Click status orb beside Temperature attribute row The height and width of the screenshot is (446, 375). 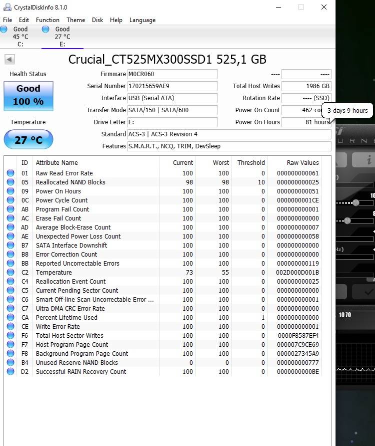10,273
